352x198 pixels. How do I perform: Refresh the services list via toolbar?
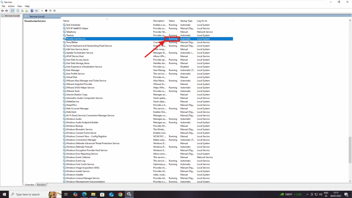22,11
